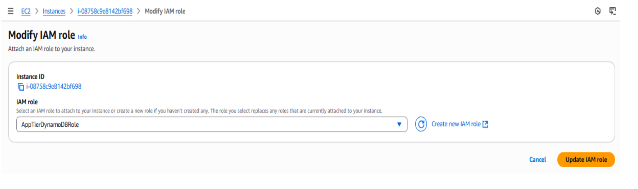Viewport: 638px width, 189px height.
Task: Go to Instances from the breadcrumb trail
Action: (54, 11)
